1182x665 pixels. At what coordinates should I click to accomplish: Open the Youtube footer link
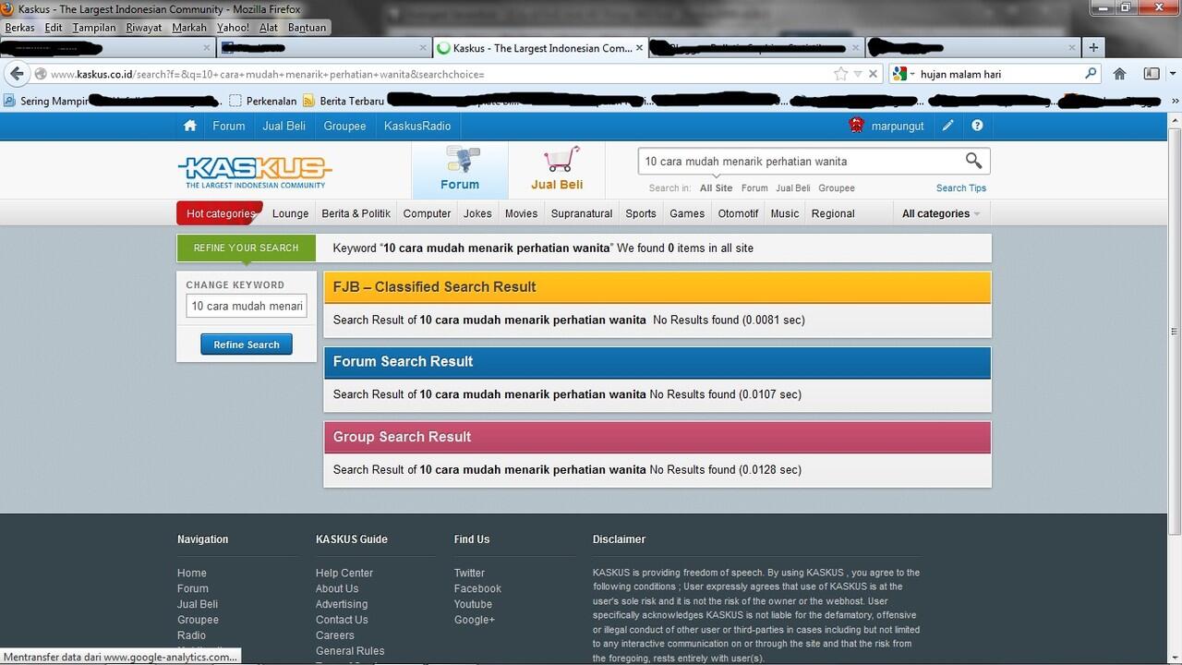(x=473, y=605)
